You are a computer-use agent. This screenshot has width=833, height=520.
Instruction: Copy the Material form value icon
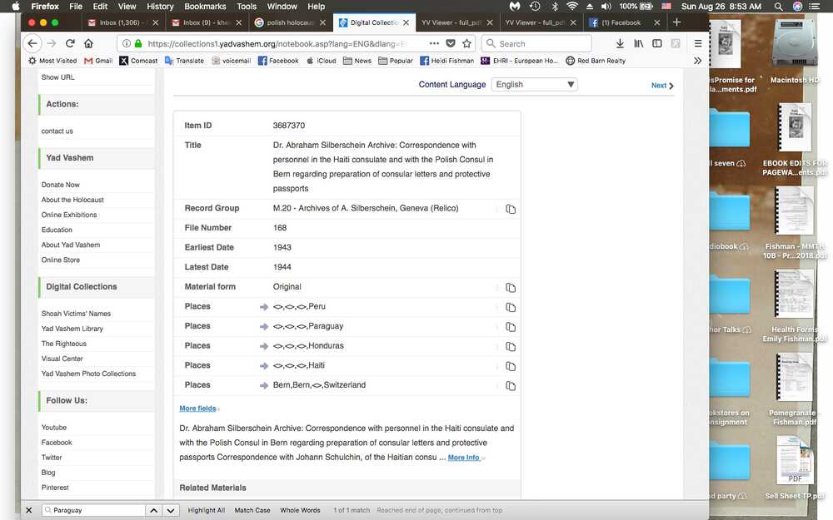click(x=511, y=288)
